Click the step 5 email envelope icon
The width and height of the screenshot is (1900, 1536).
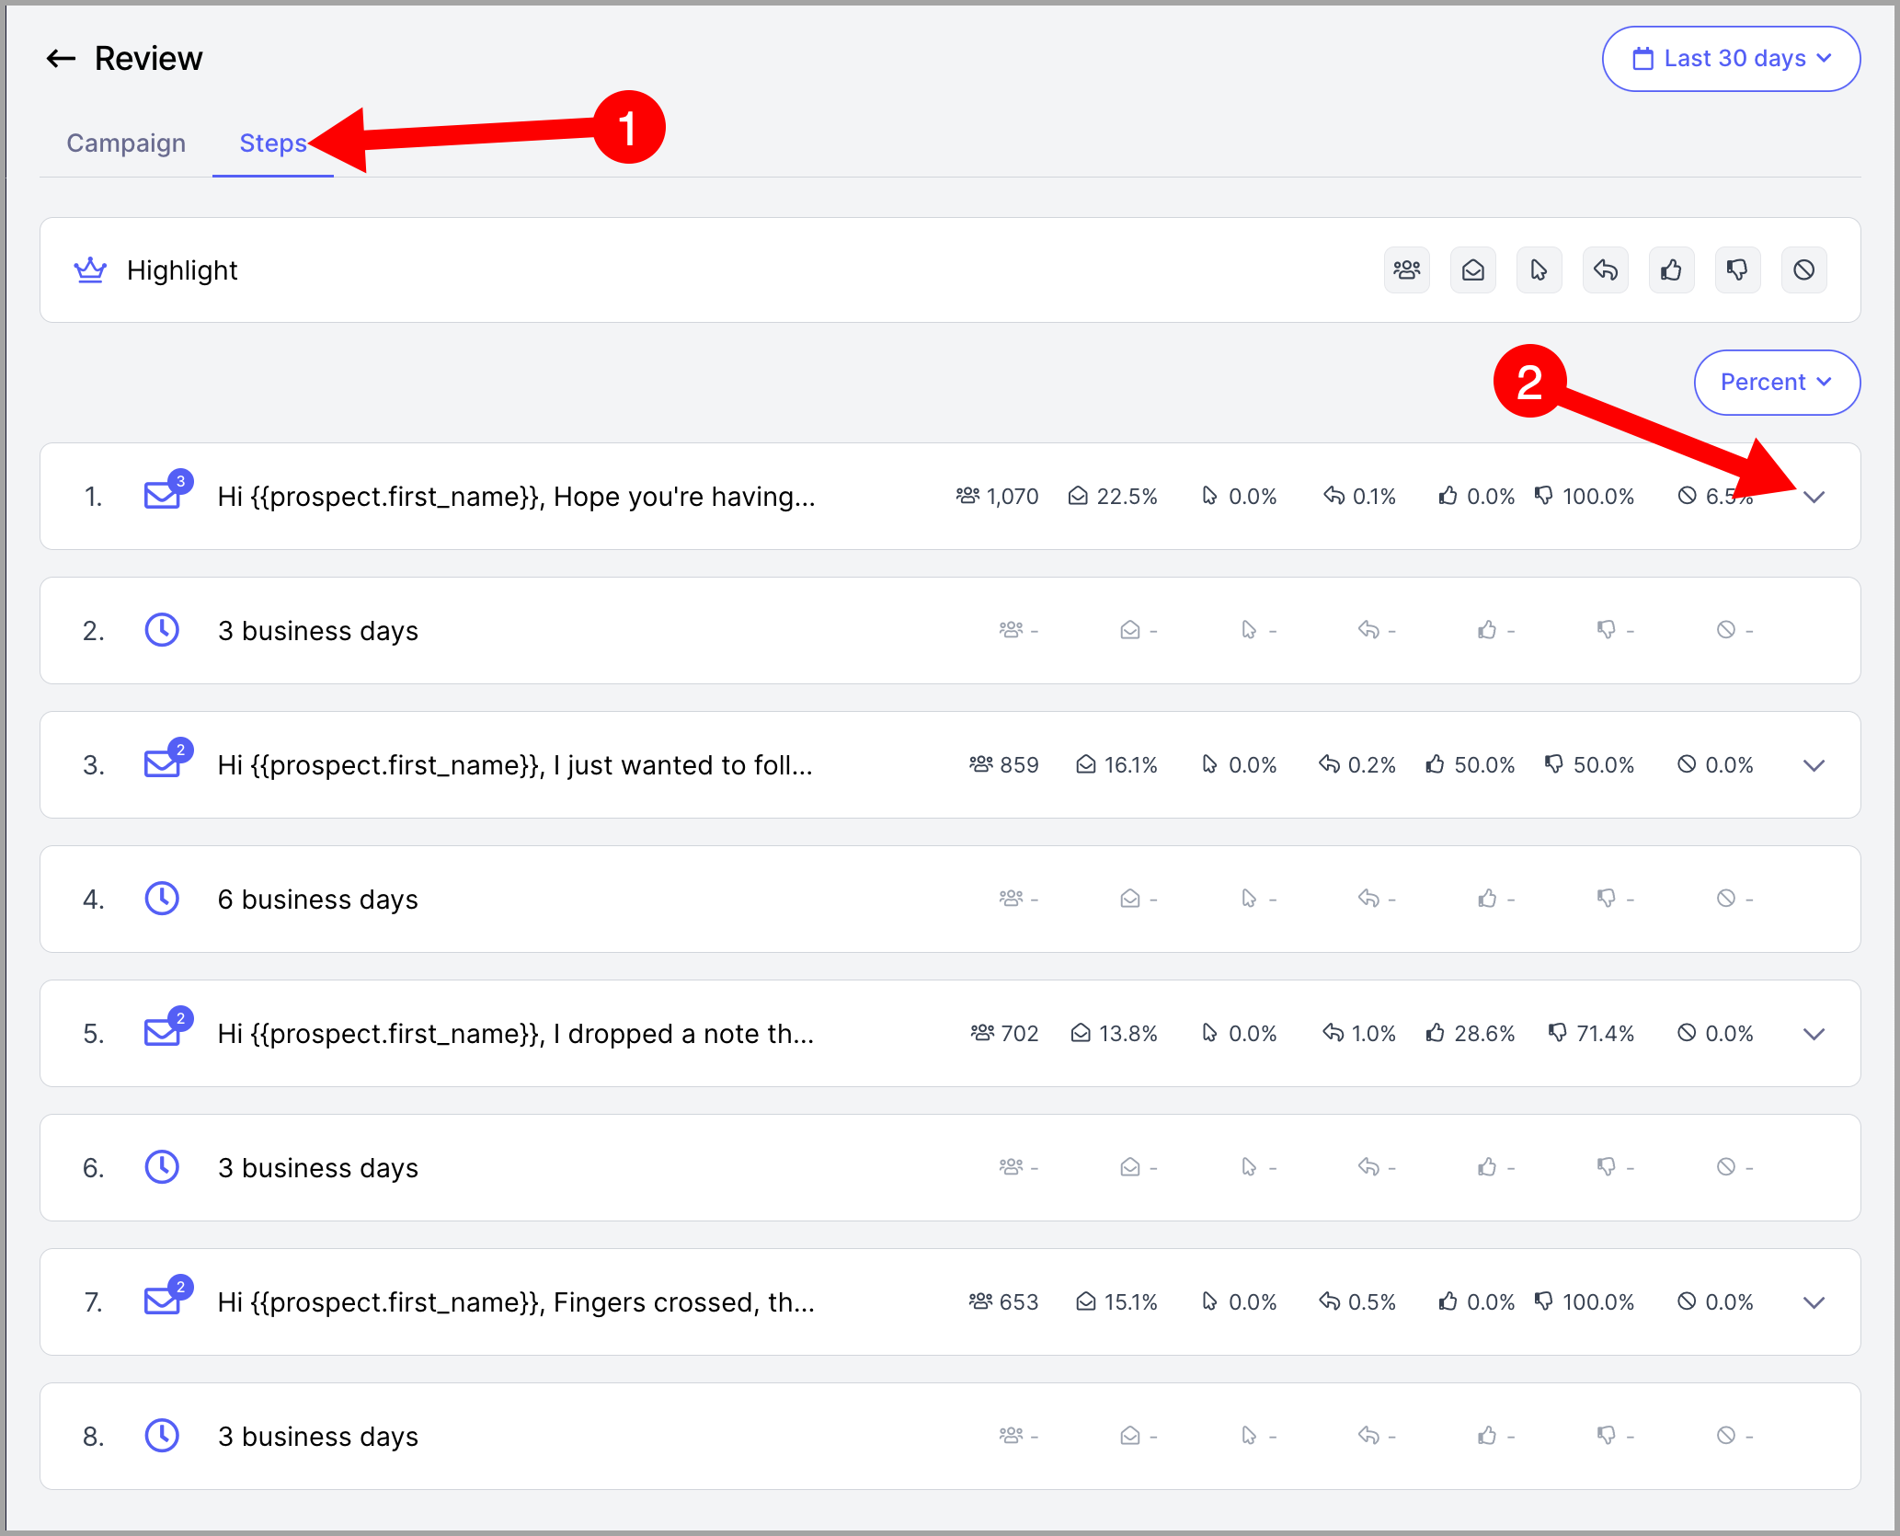tap(163, 1032)
